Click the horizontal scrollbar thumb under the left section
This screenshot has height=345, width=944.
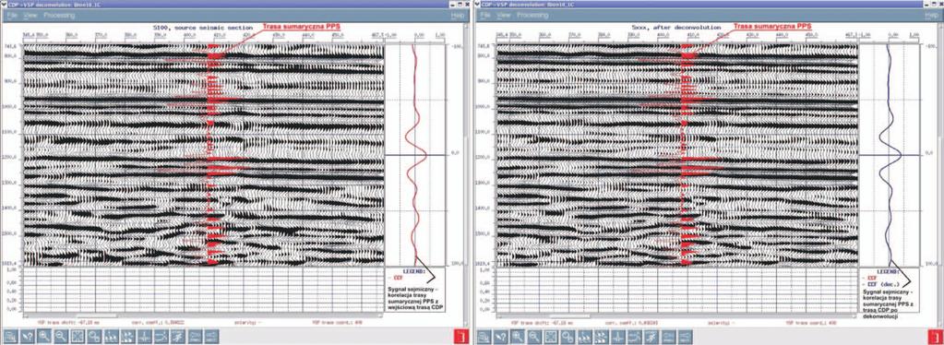click(x=96, y=316)
